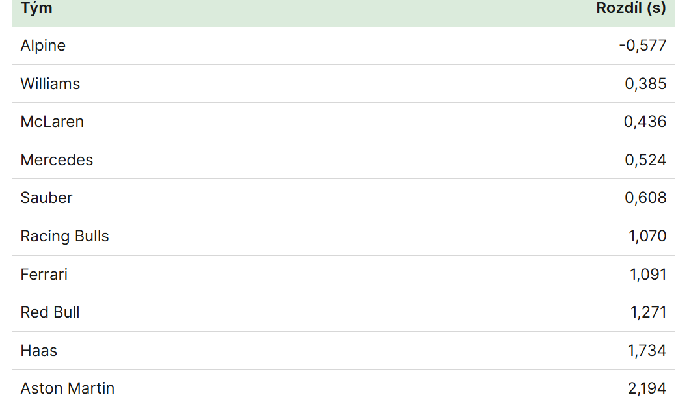Screen dimensions: 676x406
Task: Click the 0,385 value for Williams
Action: tap(646, 84)
